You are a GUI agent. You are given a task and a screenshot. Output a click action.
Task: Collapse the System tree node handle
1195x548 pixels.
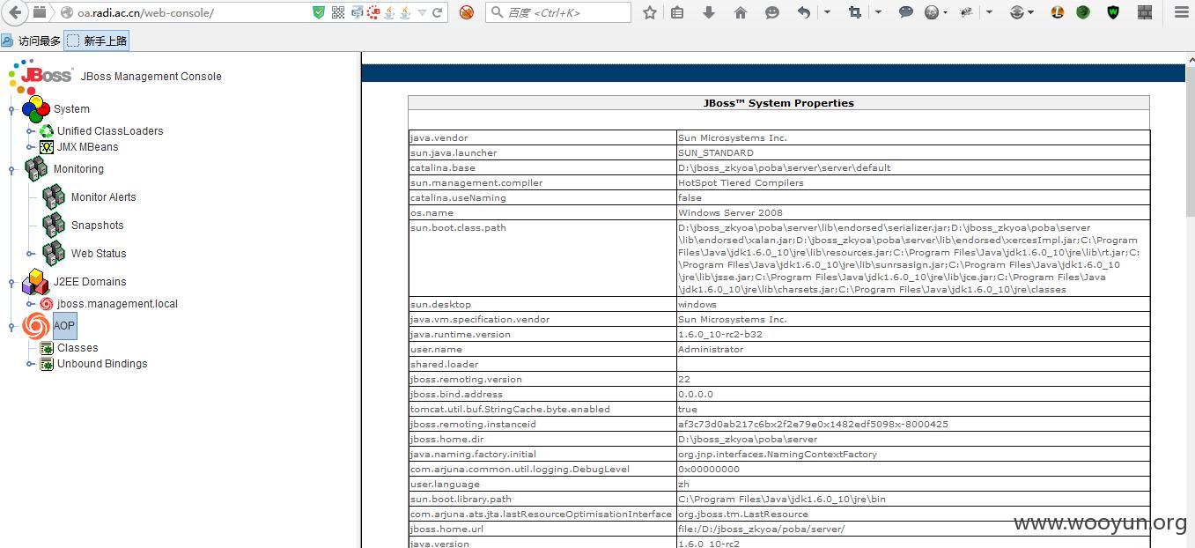(x=11, y=109)
